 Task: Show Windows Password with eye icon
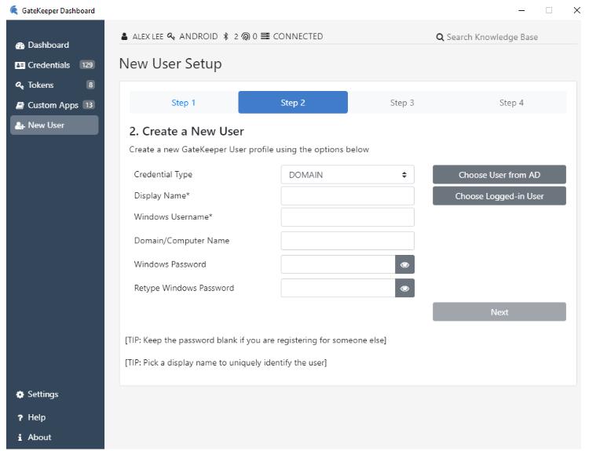tap(404, 265)
